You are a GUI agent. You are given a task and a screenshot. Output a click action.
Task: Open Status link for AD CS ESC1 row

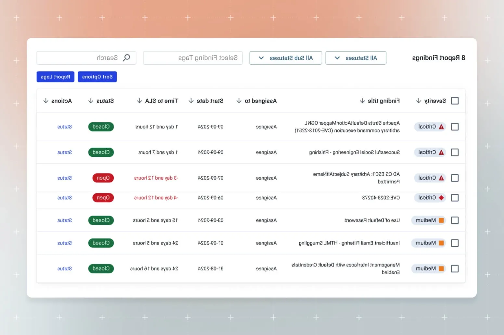tap(65, 178)
